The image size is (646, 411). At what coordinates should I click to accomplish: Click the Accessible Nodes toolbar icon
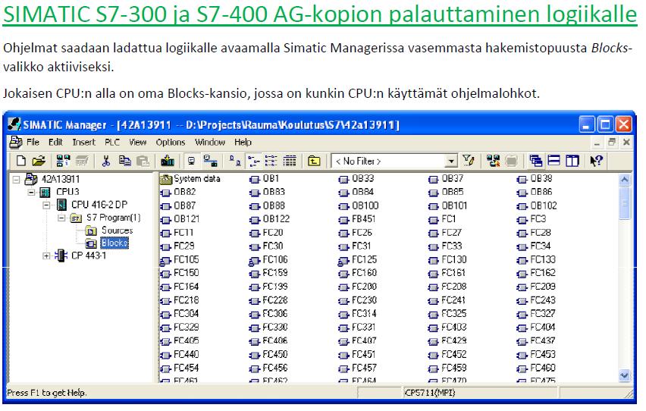(63, 160)
